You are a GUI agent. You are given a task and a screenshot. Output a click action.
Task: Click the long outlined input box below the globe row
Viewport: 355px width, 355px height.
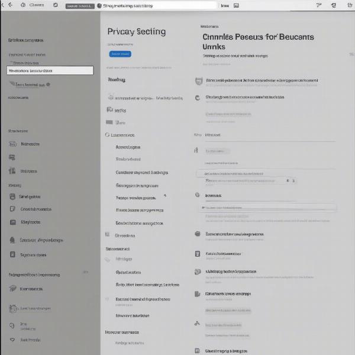[268, 208]
